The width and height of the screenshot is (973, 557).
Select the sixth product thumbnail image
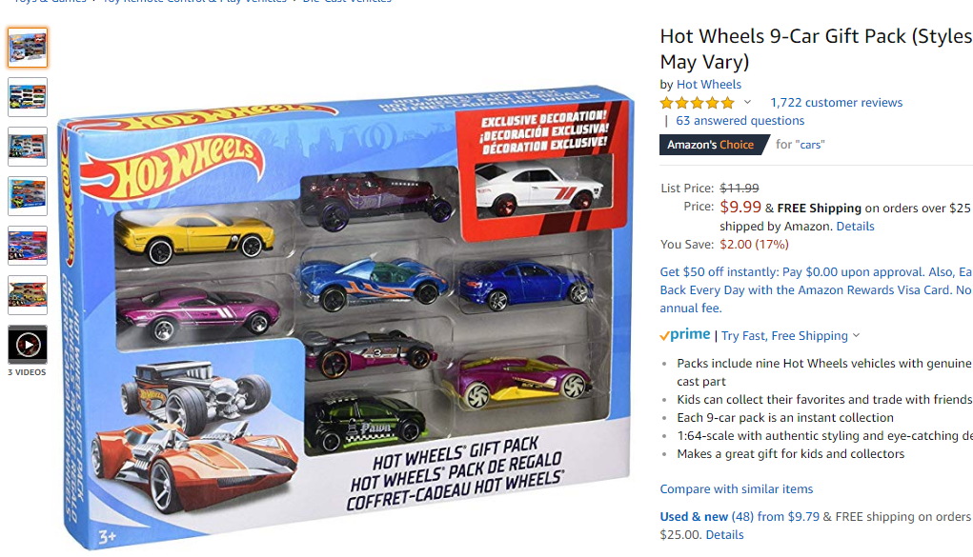pyautogui.click(x=28, y=295)
